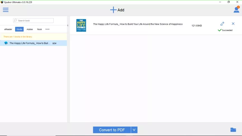Click the search magnifier icon

15,20
